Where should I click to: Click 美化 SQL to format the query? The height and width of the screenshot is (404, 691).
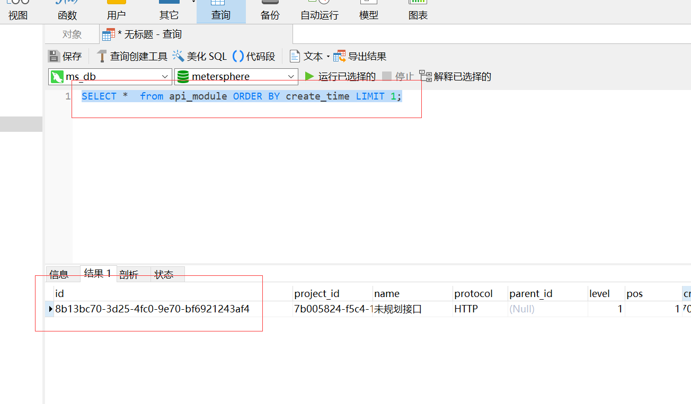point(206,56)
